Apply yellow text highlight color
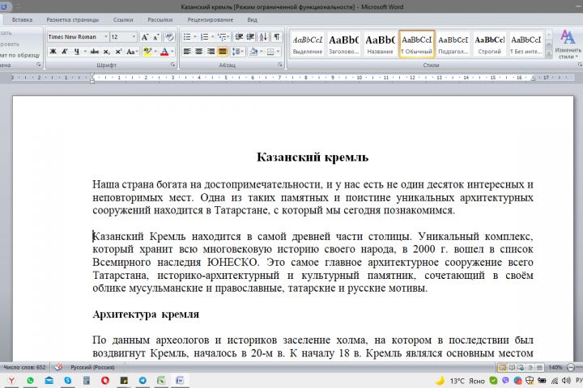The width and height of the screenshot is (583, 388). click(x=147, y=52)
